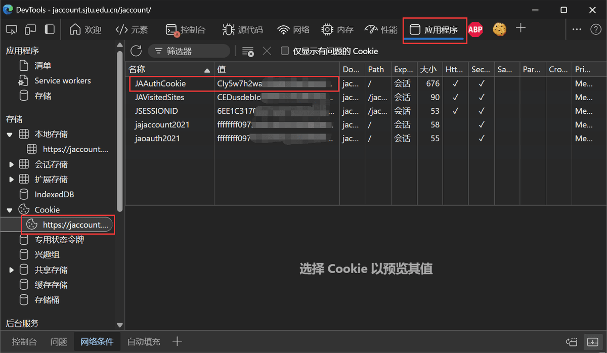Select the 网络条件 drawer tab
This screenshot has height=353, width=607.
click(97, 342)
